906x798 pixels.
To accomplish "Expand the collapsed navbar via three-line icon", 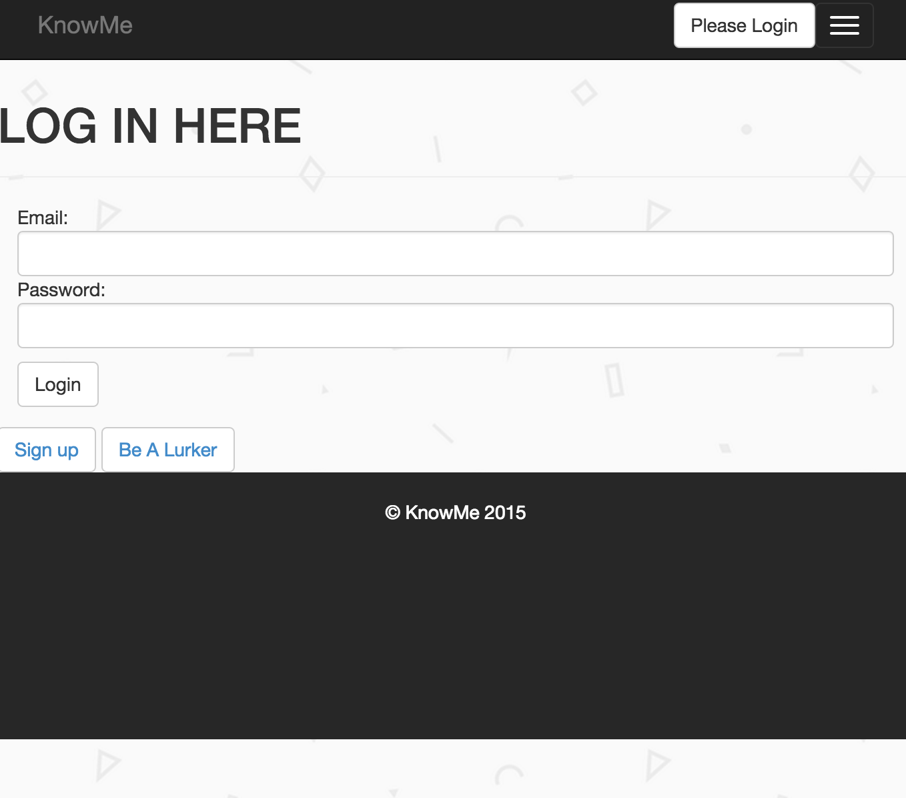I will tap(844, 25).
